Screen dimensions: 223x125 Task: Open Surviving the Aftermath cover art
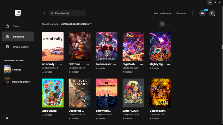click(106, 93)
